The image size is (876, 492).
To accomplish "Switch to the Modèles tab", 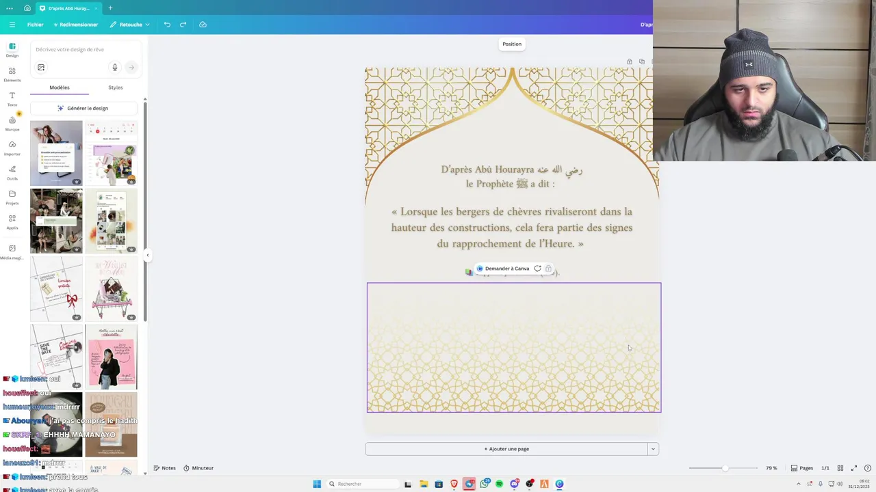I will coord(60,87).
